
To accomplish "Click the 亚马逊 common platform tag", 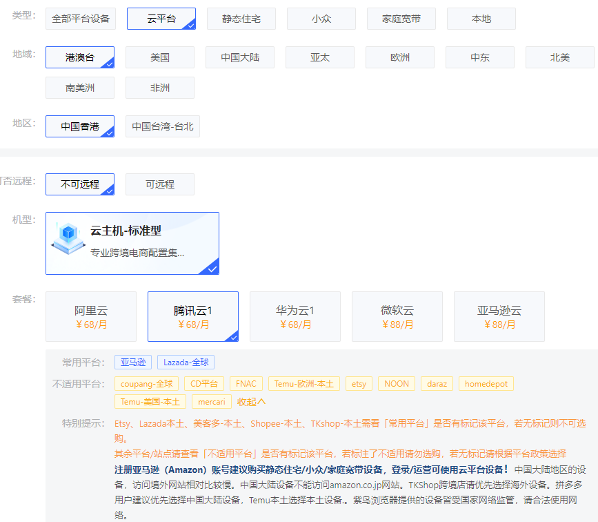I will pyautogui.click(x=133, y=362).
